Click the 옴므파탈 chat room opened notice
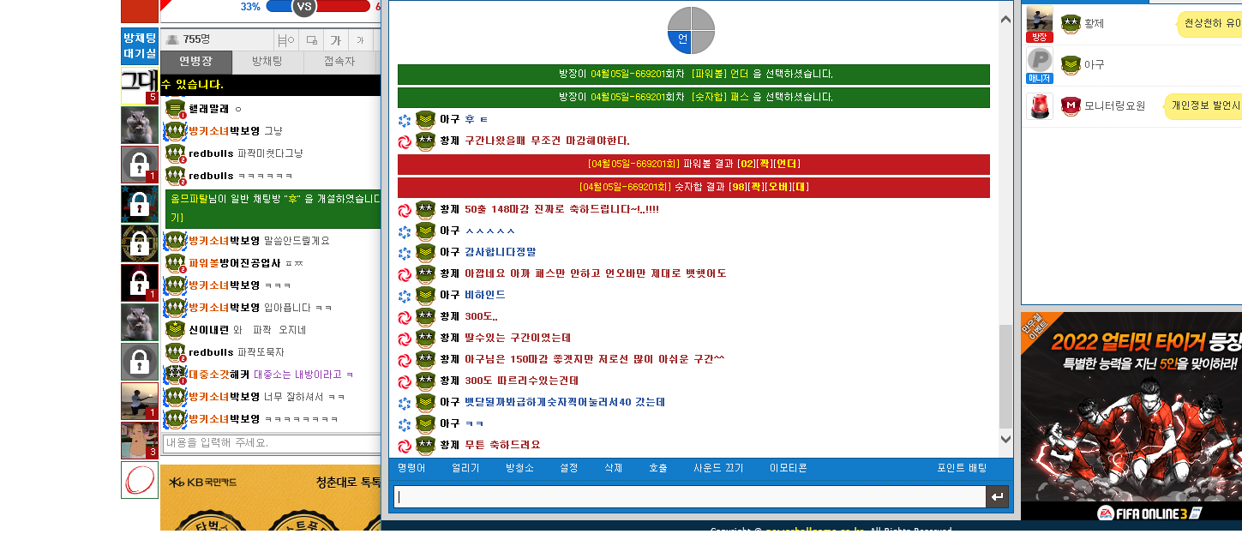Screen dimensions: 1242x540 tap(273, 208)
